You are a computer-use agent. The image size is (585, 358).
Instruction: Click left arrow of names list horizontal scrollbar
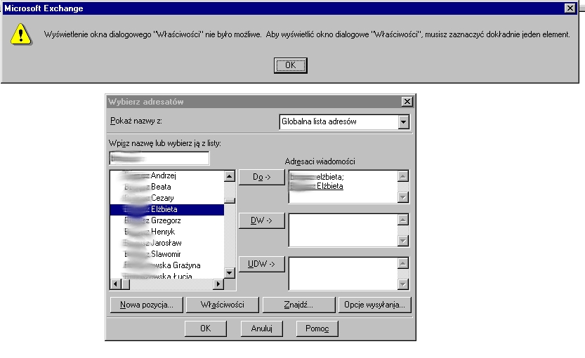point(115,284)
